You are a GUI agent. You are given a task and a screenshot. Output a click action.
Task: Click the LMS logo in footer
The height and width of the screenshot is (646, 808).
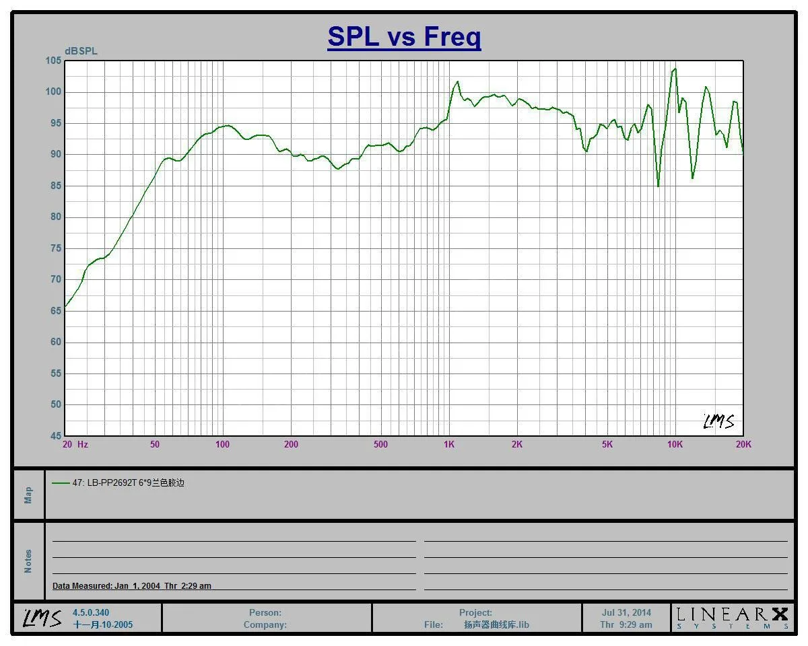point(42,618)
